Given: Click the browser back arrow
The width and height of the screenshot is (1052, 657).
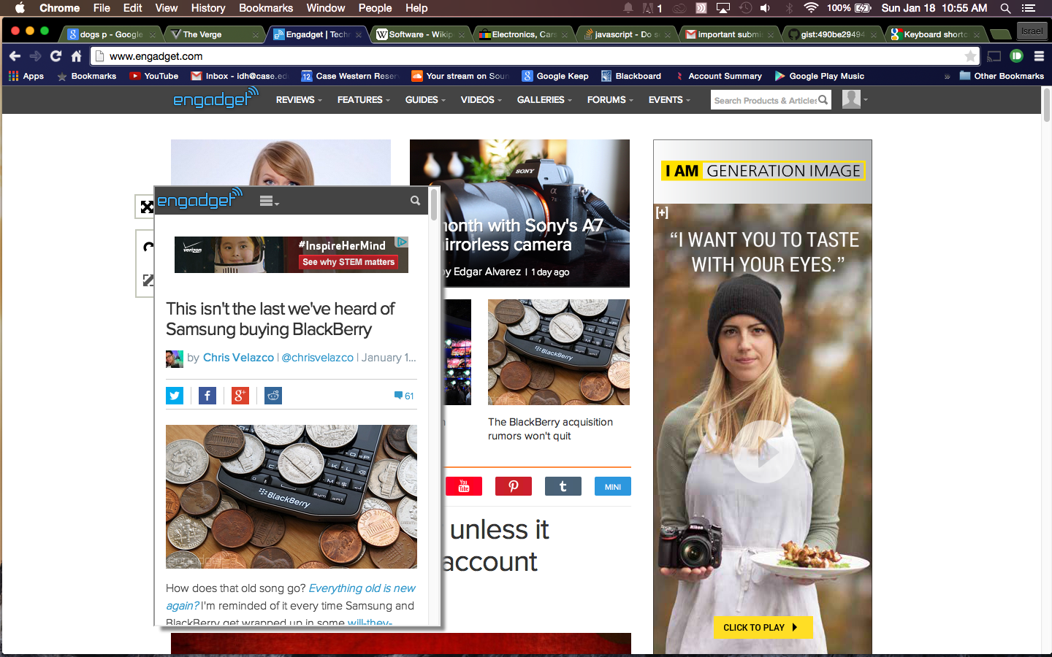Looking at the screenshot, I should pos(15,56).
